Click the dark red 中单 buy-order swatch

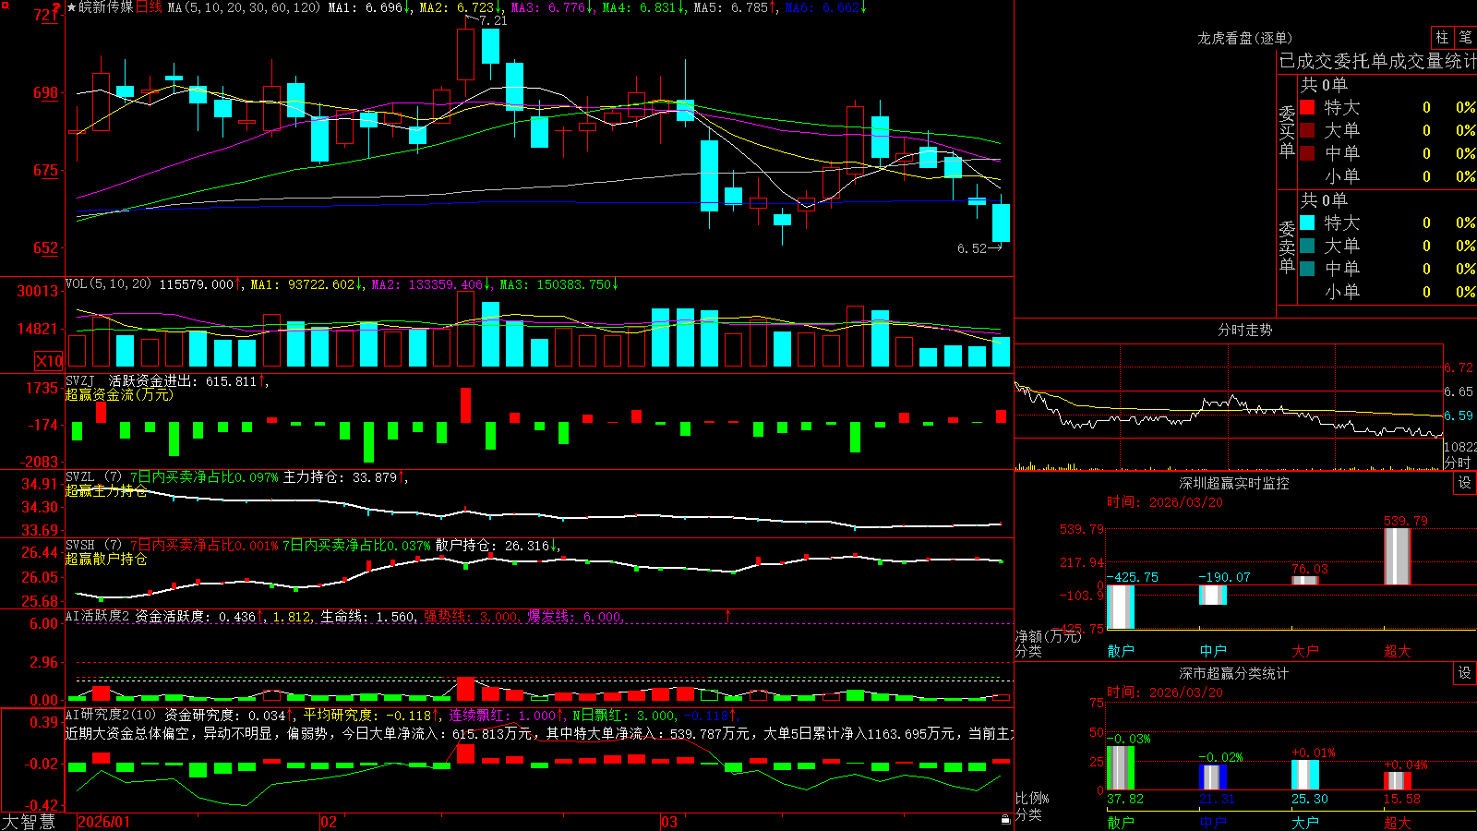point(1307,153)
